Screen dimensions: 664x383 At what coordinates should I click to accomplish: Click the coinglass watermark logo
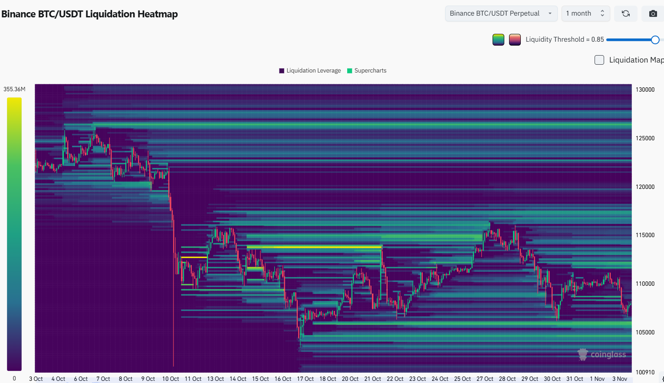(x=602, y=354)
